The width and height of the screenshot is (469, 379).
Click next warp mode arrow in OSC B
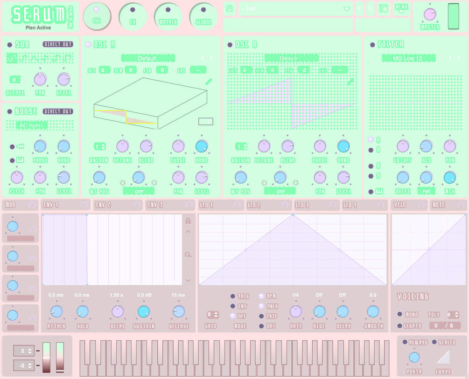pos(295,183)
